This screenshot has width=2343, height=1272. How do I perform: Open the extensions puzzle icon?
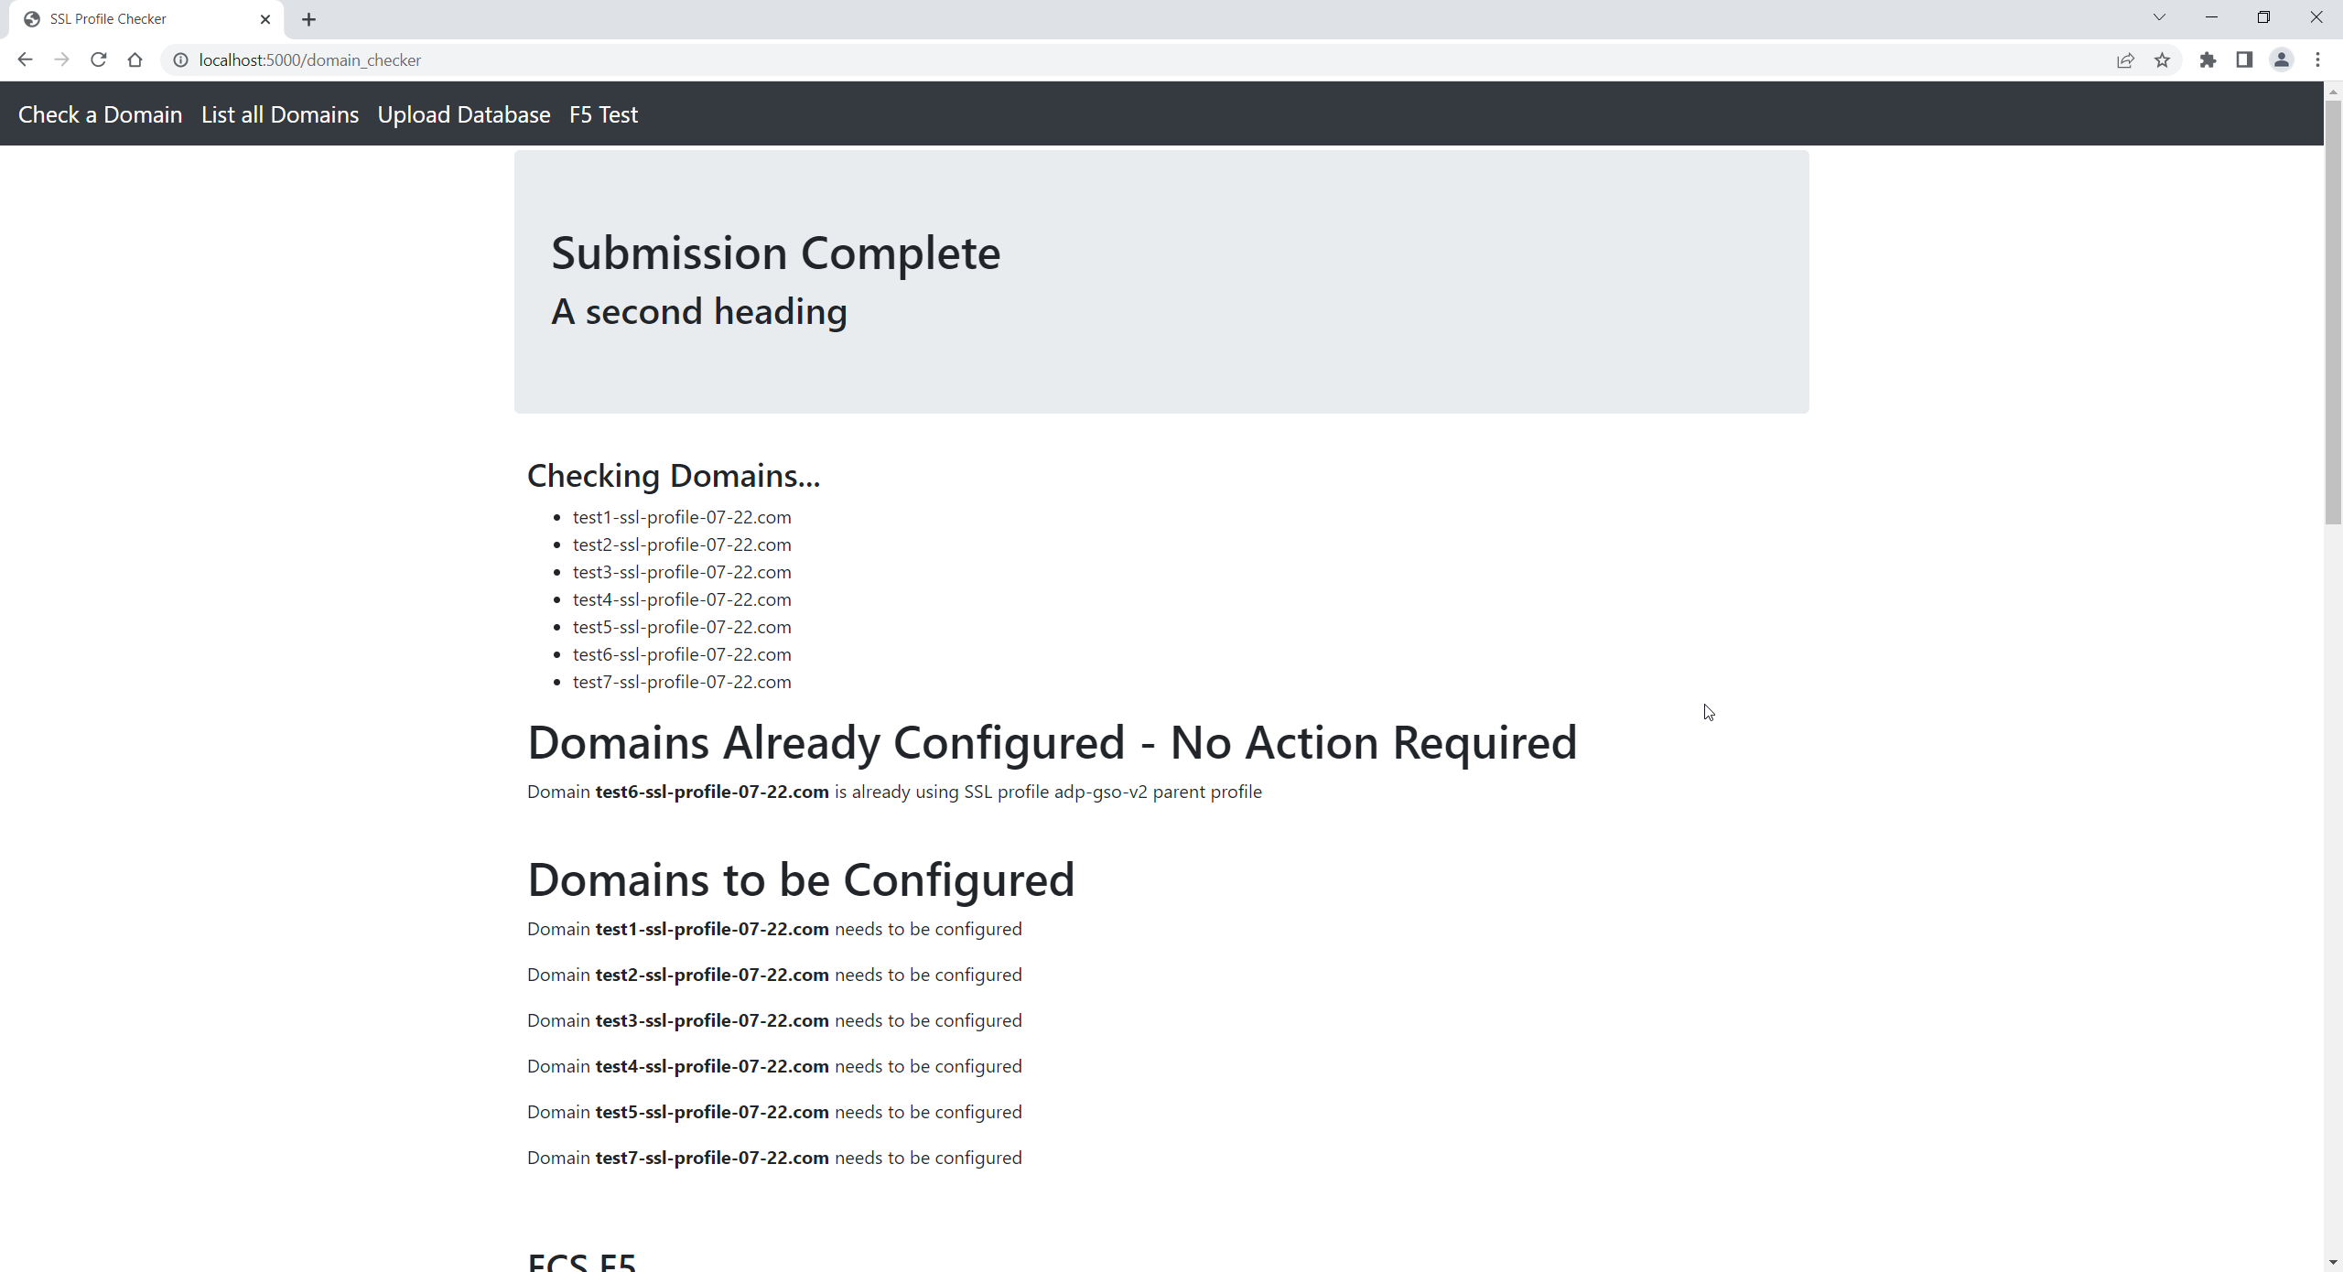2208,59
